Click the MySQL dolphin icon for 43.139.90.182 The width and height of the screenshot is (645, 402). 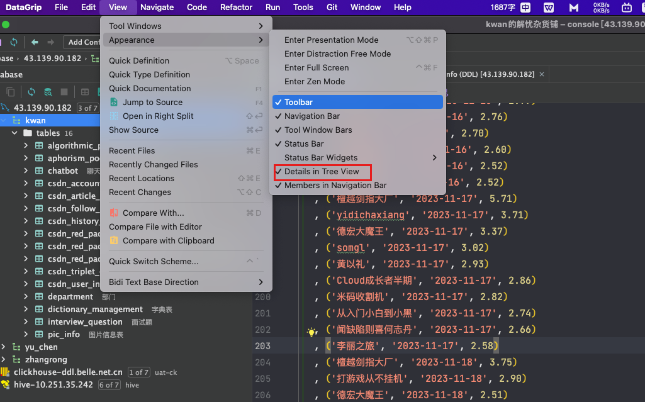(x=5, y=108)
